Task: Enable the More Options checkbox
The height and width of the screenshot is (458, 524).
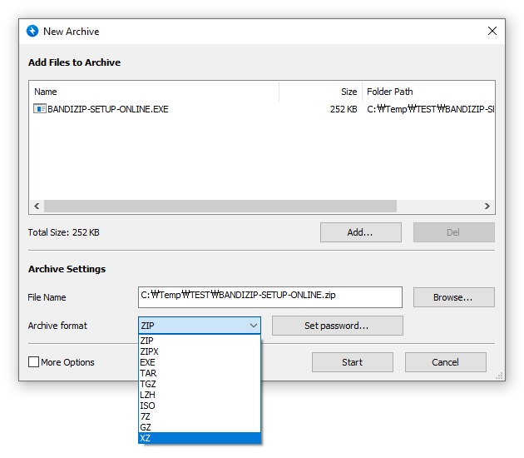Action: point(33,362)
